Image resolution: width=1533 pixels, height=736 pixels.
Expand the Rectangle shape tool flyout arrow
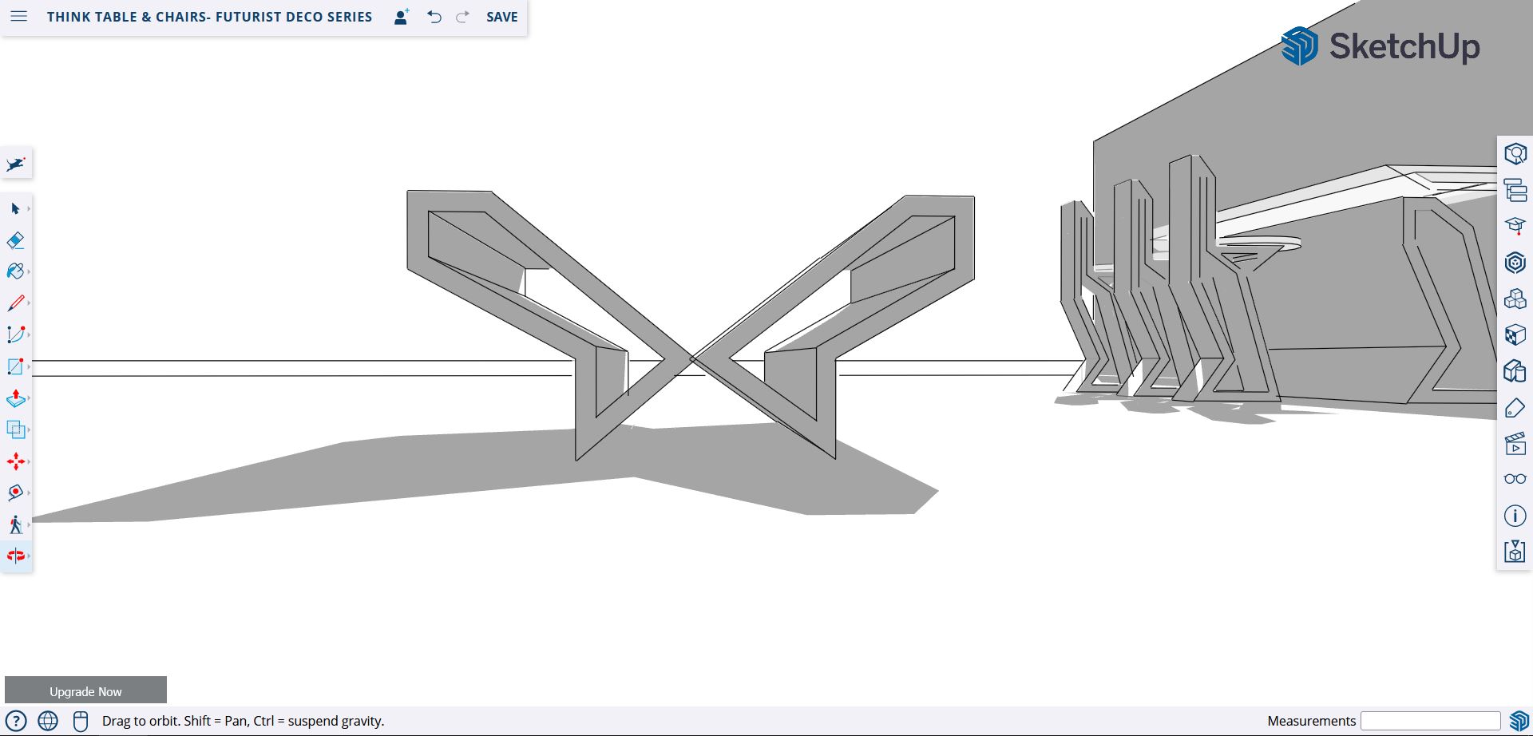(x=29, y=367)
